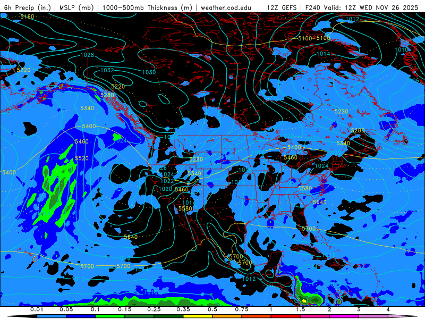Click the dark green 0.25 legend swatch
Image resolution: width=425 pixels, height=319 pixels.
click(168, 316)
